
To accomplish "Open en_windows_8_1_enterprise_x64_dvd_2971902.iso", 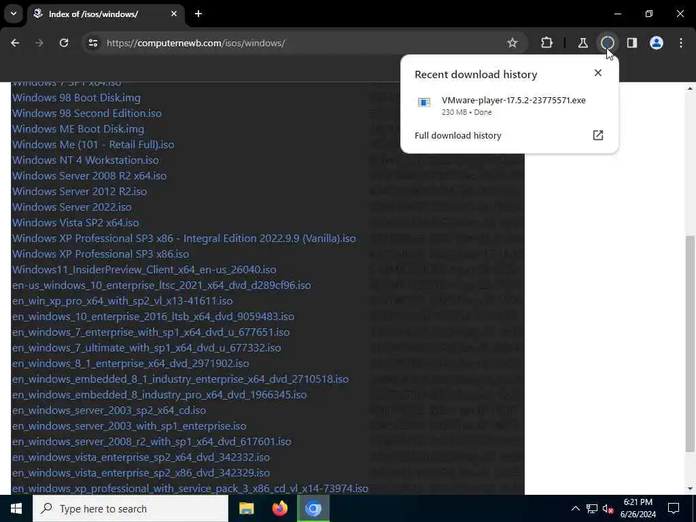I will pos(130,363).
